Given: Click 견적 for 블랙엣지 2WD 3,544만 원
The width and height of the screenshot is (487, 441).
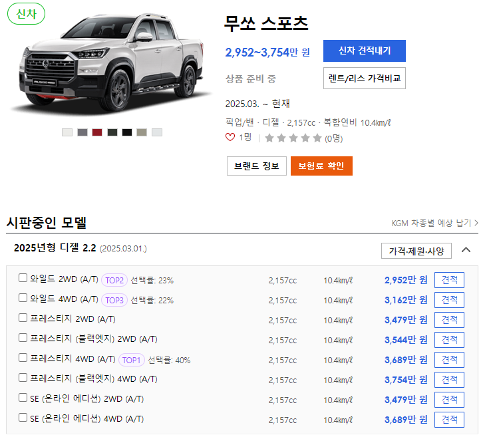Looking at the screenshot, I should 449,340.
